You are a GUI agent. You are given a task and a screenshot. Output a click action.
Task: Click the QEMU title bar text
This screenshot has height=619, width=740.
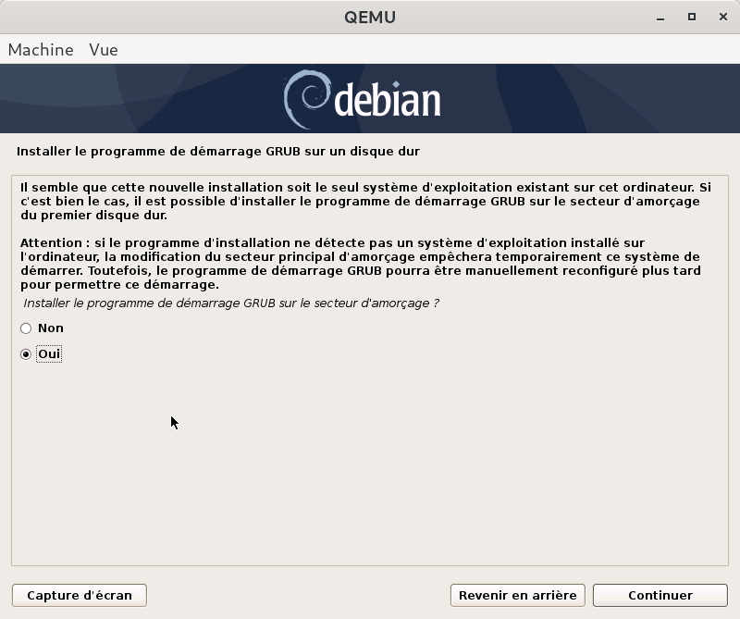[369, 18]
